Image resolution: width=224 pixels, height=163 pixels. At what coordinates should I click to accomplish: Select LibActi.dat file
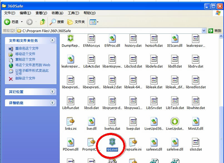[91, 61]
